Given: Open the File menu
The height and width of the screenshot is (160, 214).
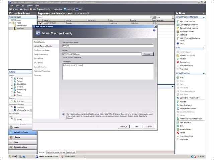Looking at the screenshot, I should click(12, 6).
